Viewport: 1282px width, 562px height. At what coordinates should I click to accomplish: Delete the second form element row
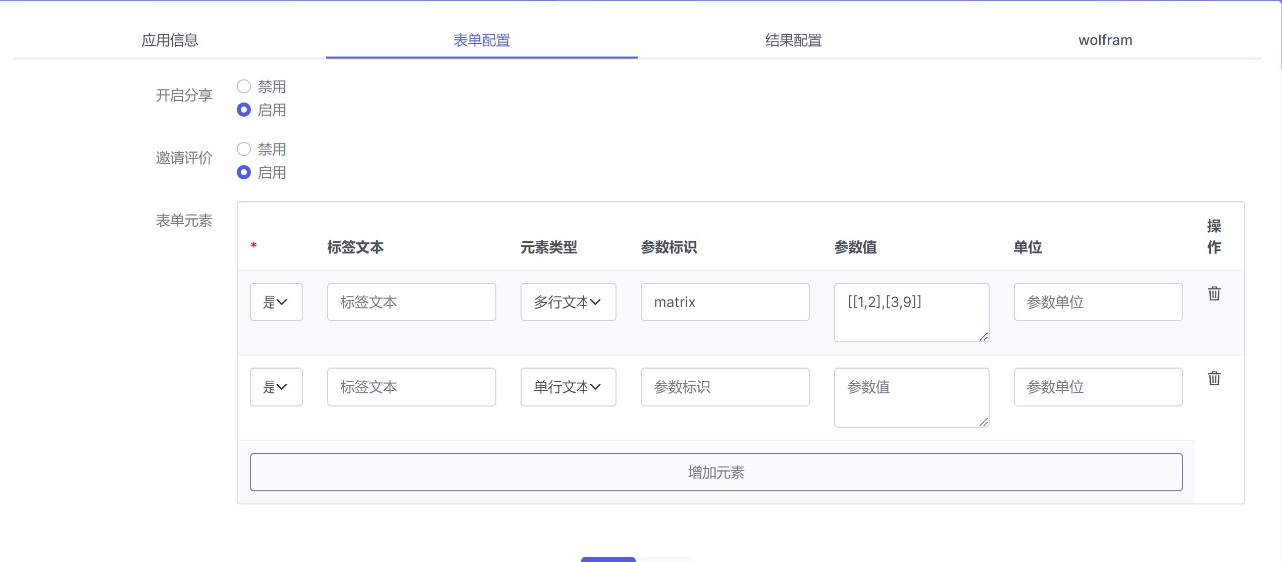click(1214, 378)
